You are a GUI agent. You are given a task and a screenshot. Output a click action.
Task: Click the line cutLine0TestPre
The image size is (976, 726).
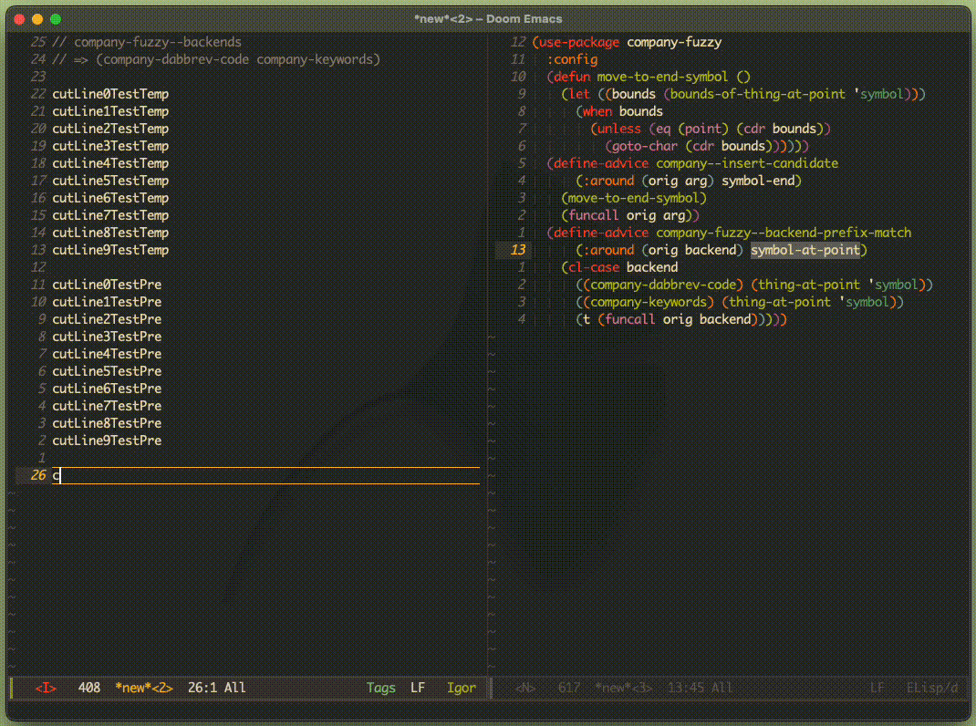107,285
